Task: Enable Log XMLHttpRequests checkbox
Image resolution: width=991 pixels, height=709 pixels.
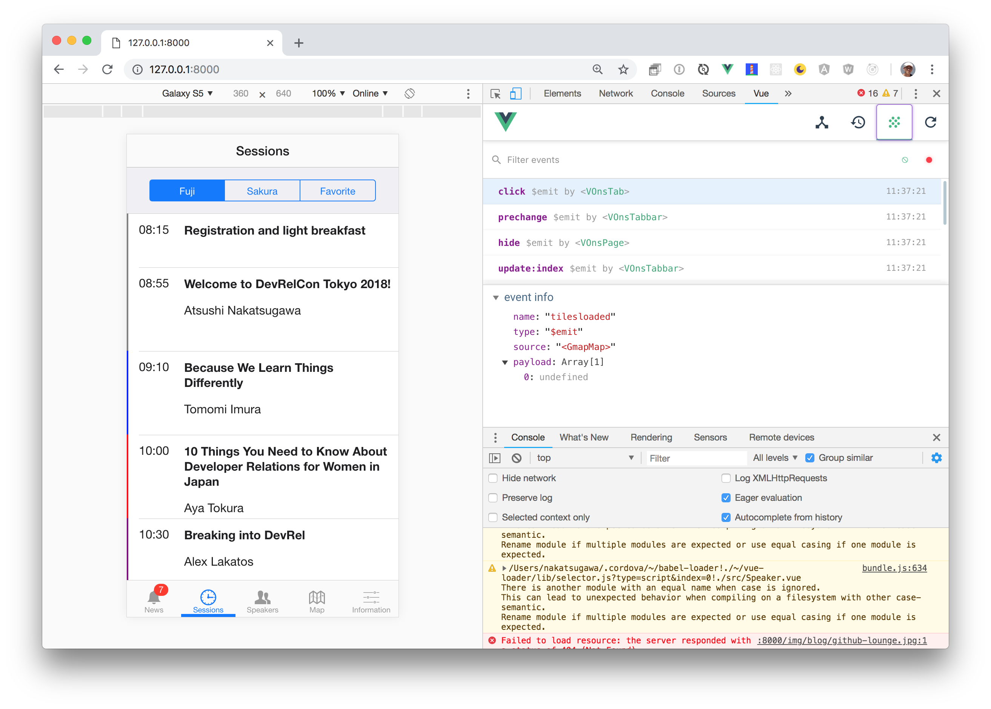Action: tap(726, 479)
